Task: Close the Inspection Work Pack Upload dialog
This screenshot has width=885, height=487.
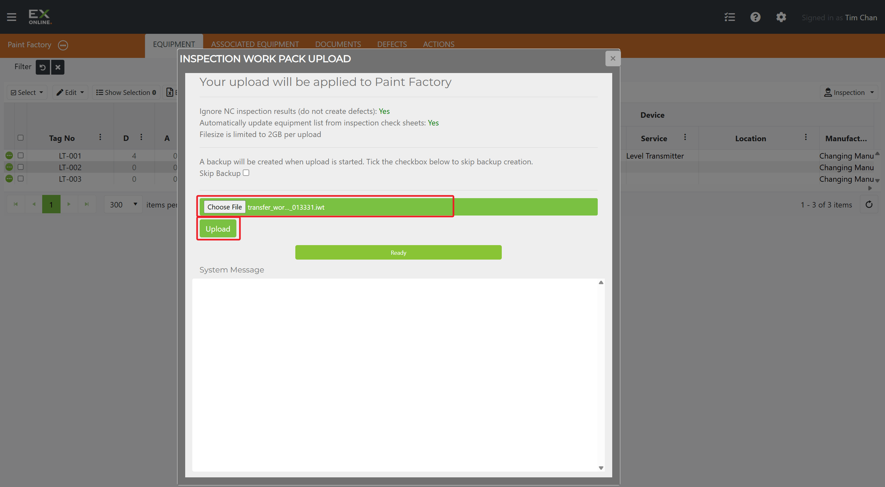Action: (613, 59)
